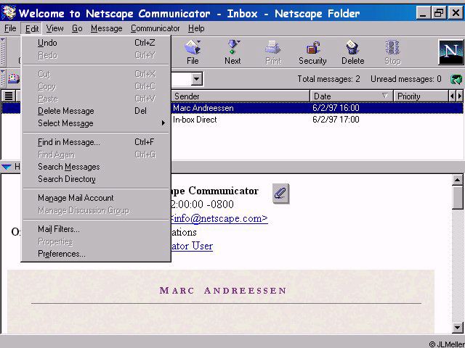Viewport: 465px width, 348px height.
Task: Sort by the Date column
Action: pos(352,96)
